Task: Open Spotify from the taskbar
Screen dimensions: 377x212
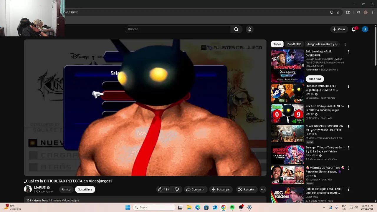Action: [232, 207]
